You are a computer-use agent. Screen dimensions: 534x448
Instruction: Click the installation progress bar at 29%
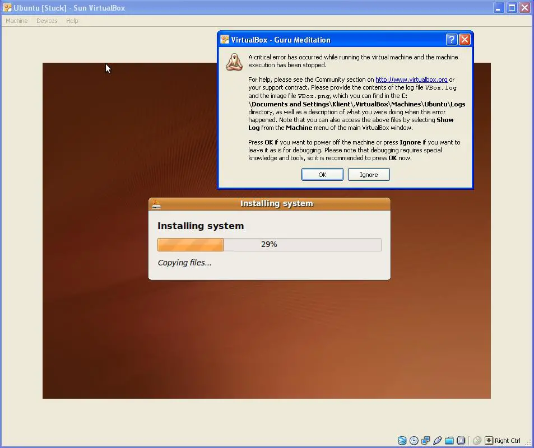(270, 244)
